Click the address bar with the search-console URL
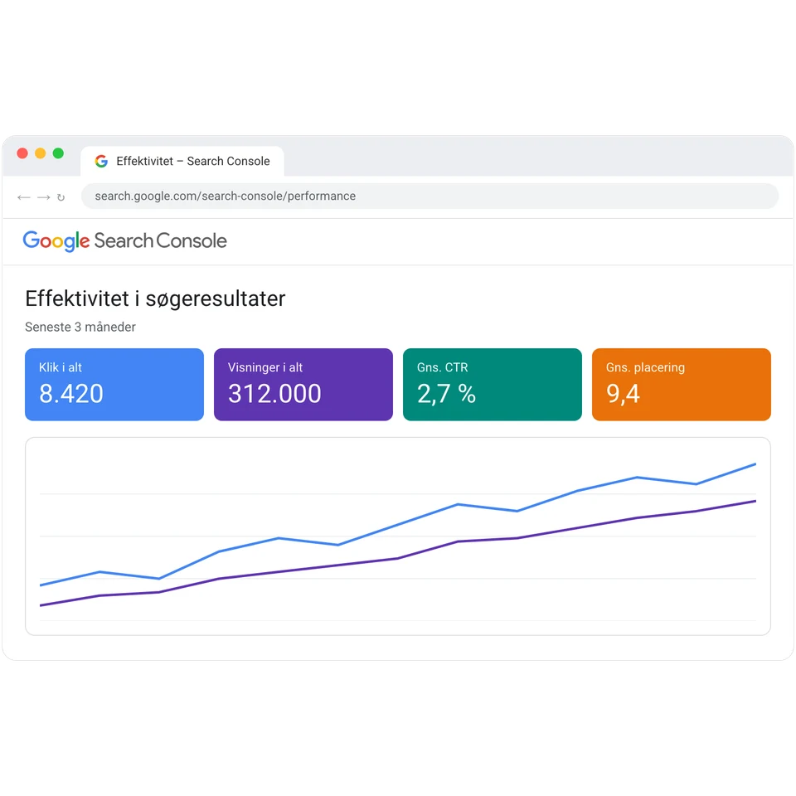Viewport: 796px width, 796px height. 430,196
